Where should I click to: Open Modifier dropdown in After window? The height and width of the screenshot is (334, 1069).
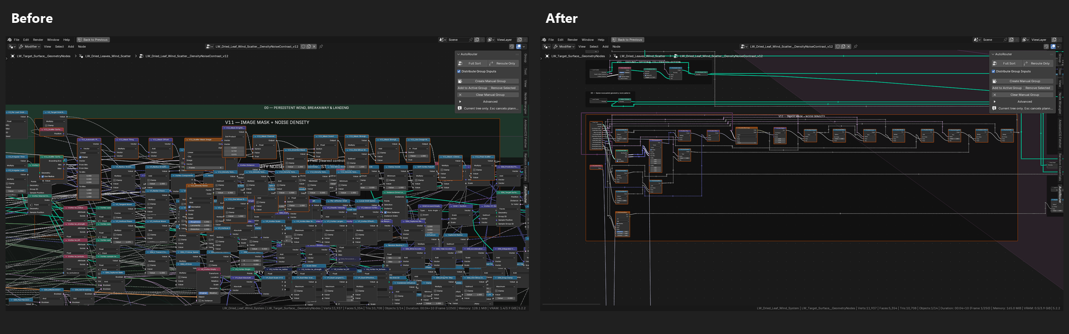click(x=564, y=47)
